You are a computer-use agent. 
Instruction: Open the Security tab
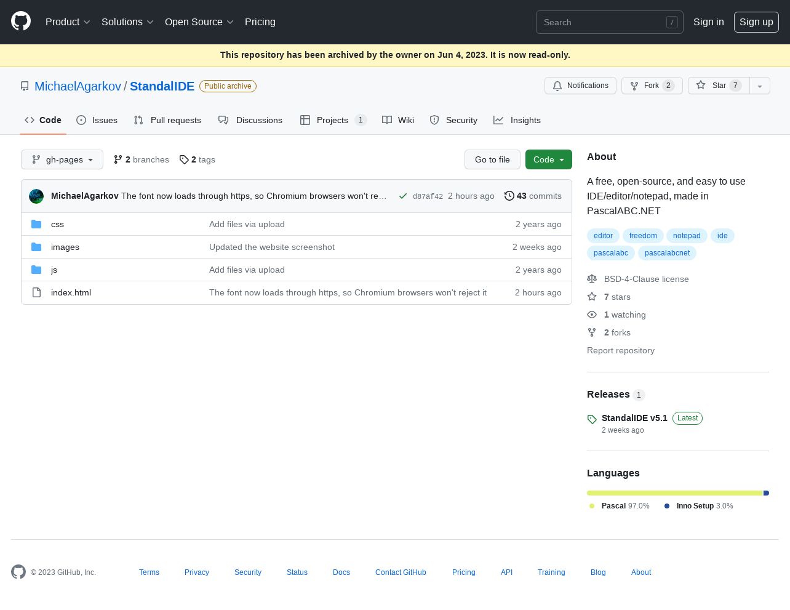coord(453,120)
